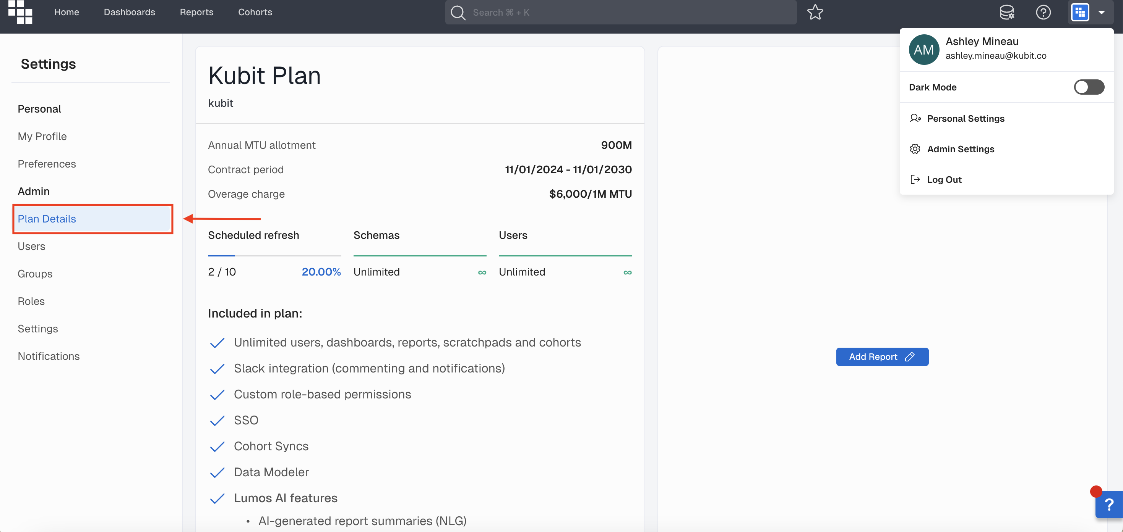The height and width of the screenshot is (532, 1123).
Task: Open Personal Settings from the menu
Action: [x=965, y=118]
